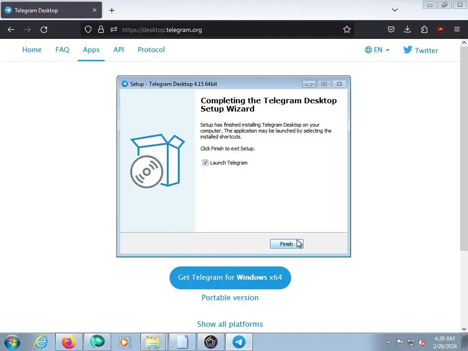The image size is (468, 351).
Task: Open File Explorer from taskbar
Action: point(153,342)
